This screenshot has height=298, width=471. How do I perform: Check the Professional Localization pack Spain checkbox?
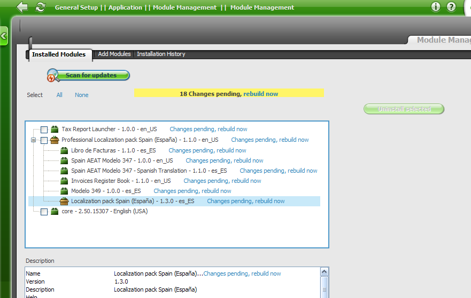(44, 140)
